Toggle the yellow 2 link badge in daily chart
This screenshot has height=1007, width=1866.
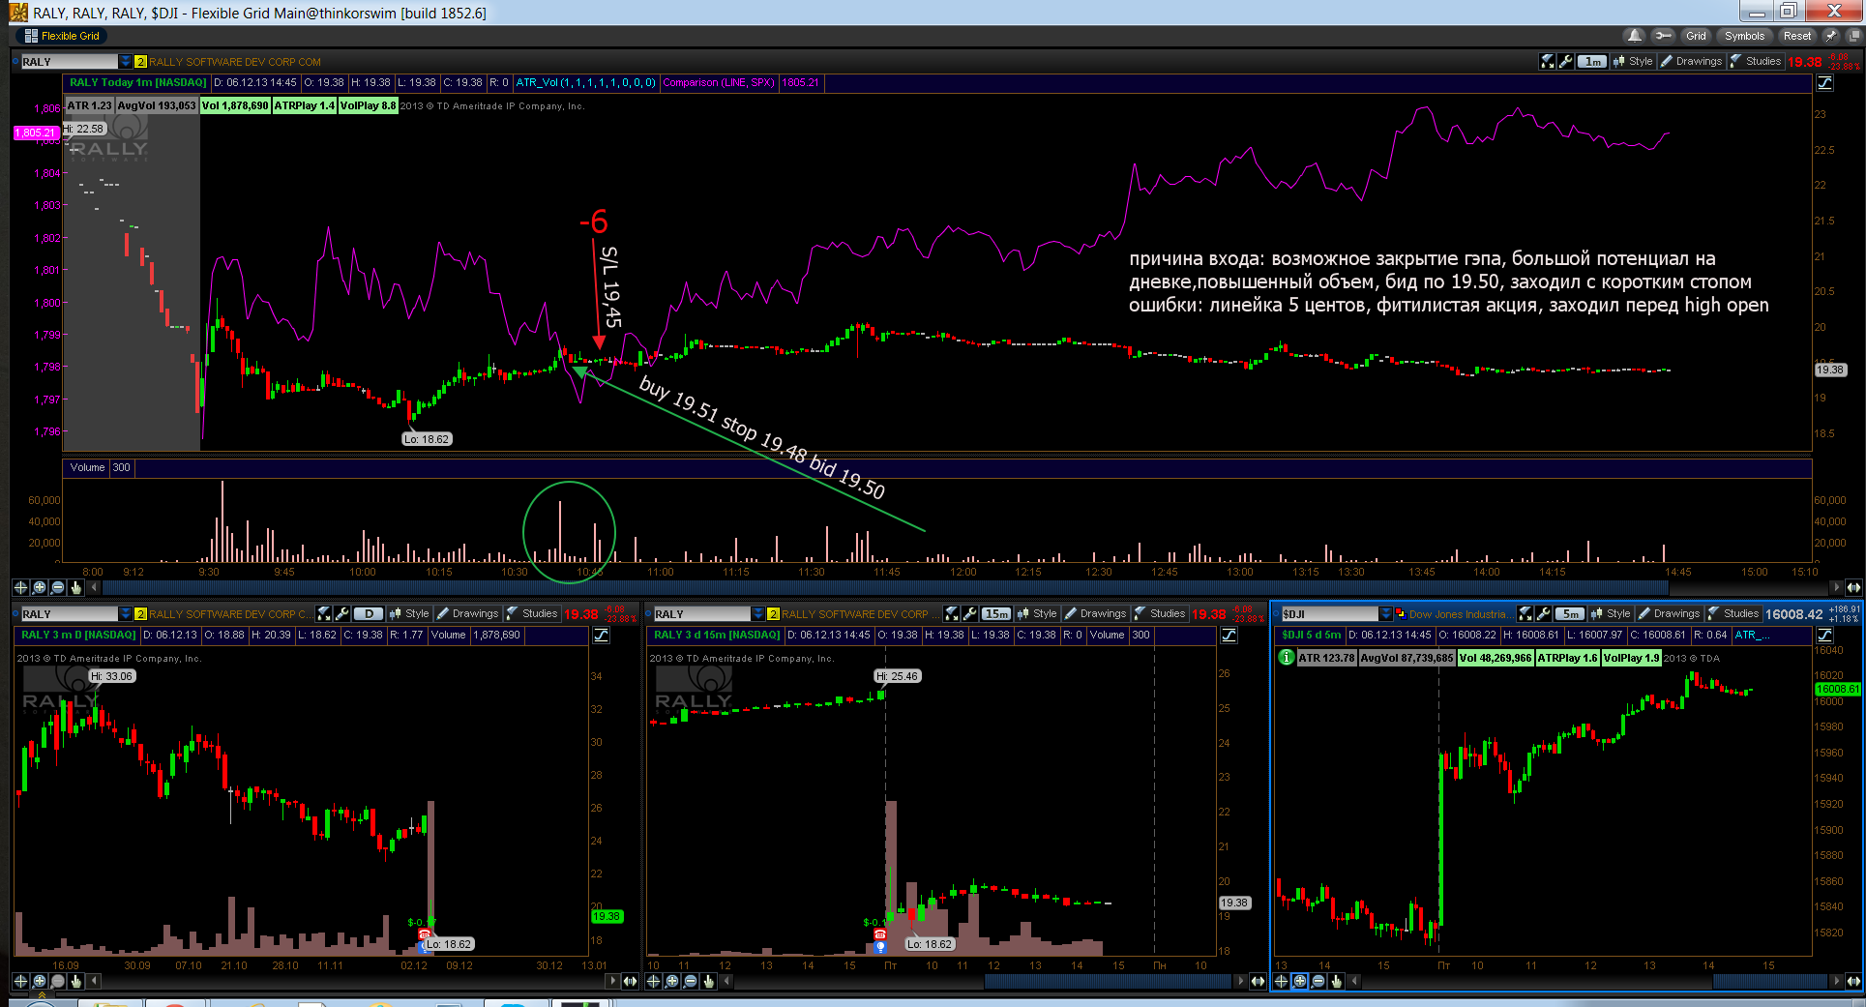pos(140,613)
